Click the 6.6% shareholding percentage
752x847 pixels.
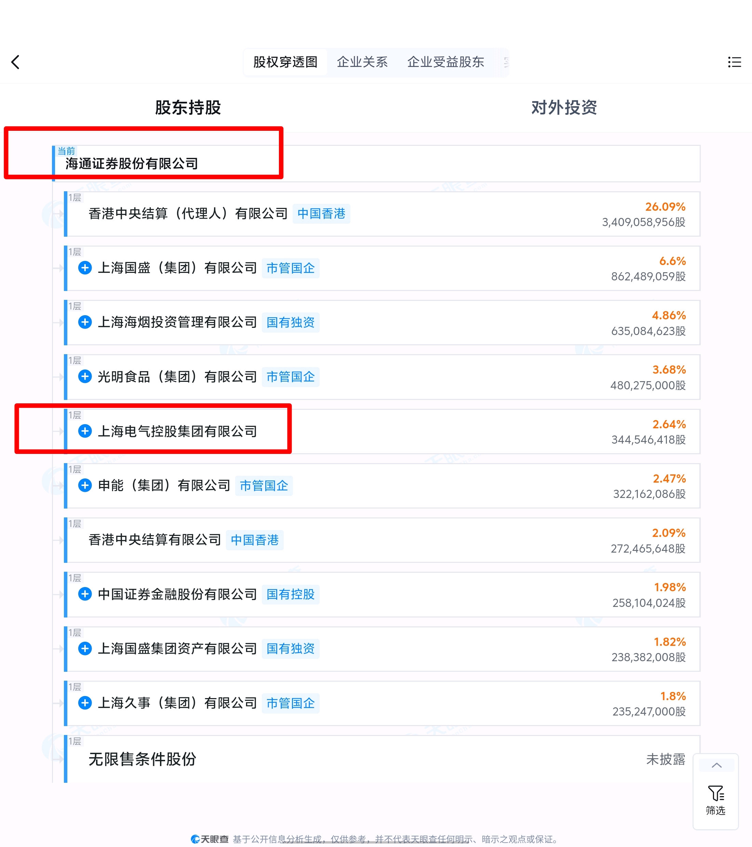672,261
